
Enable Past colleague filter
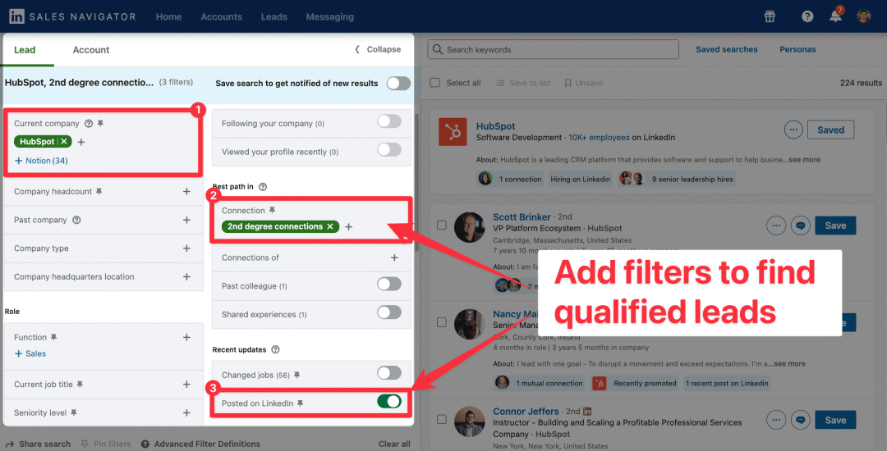(x=389, y=284)
